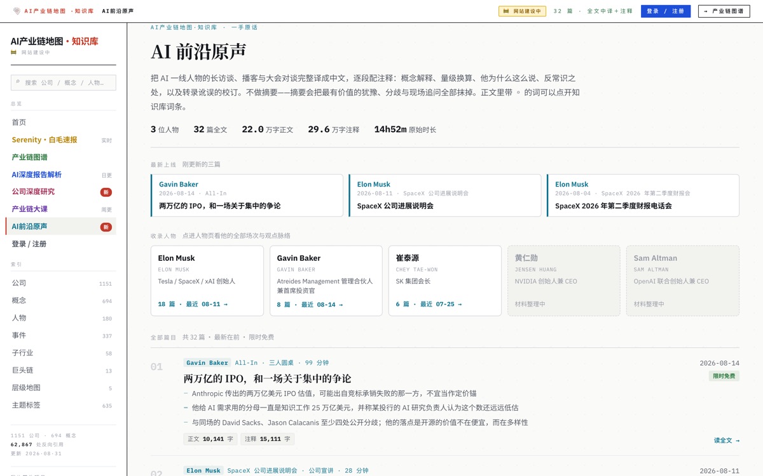Go to 首页 in the sidebar
This screenshot has width=763, height=476.
point(61,122)
